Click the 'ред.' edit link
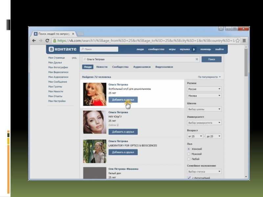 pos(74,58)
